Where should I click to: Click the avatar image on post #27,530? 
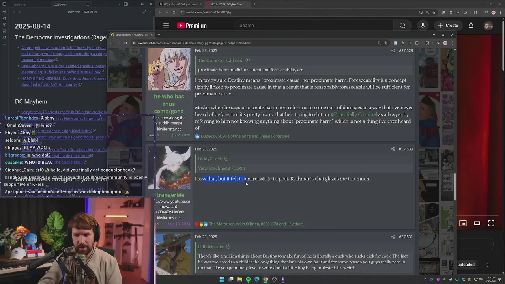tap(169, 168)
